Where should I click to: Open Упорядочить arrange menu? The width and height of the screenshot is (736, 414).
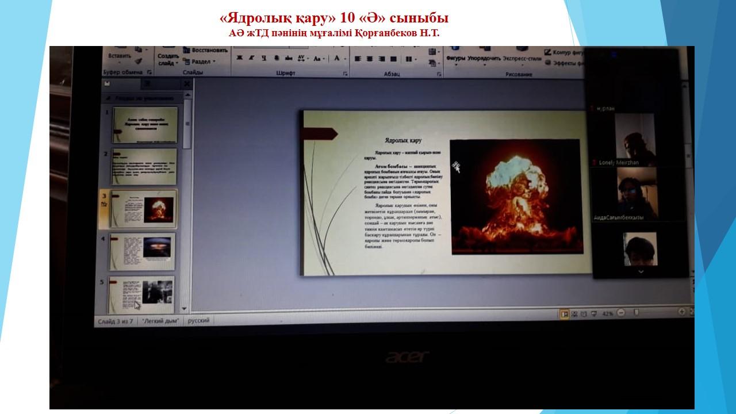click(x=484, y=58)
